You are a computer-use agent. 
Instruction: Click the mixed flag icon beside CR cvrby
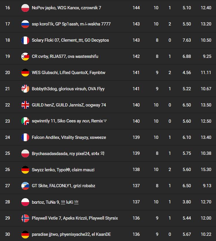coord(25,56)
